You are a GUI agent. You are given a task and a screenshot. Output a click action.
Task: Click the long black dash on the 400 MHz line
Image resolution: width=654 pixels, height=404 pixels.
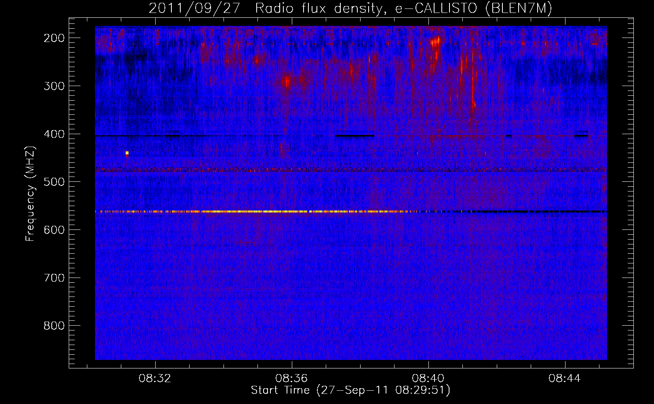354,136
